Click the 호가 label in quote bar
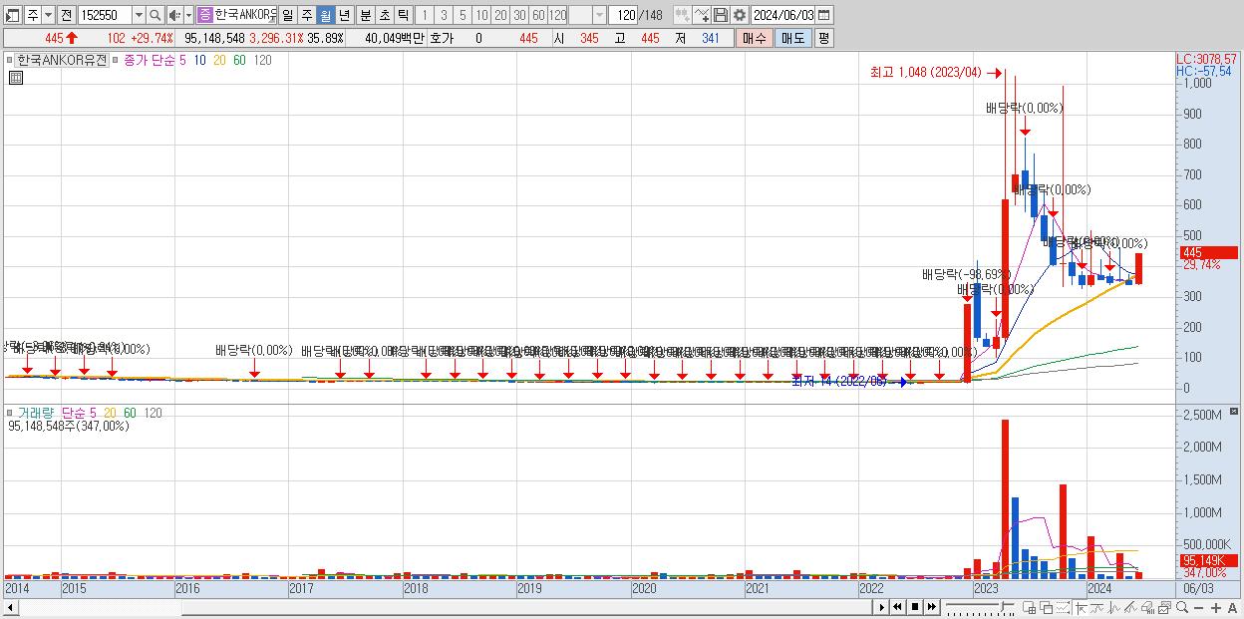The height and width of the screenshot is (619, 1244). pos(442,38)
